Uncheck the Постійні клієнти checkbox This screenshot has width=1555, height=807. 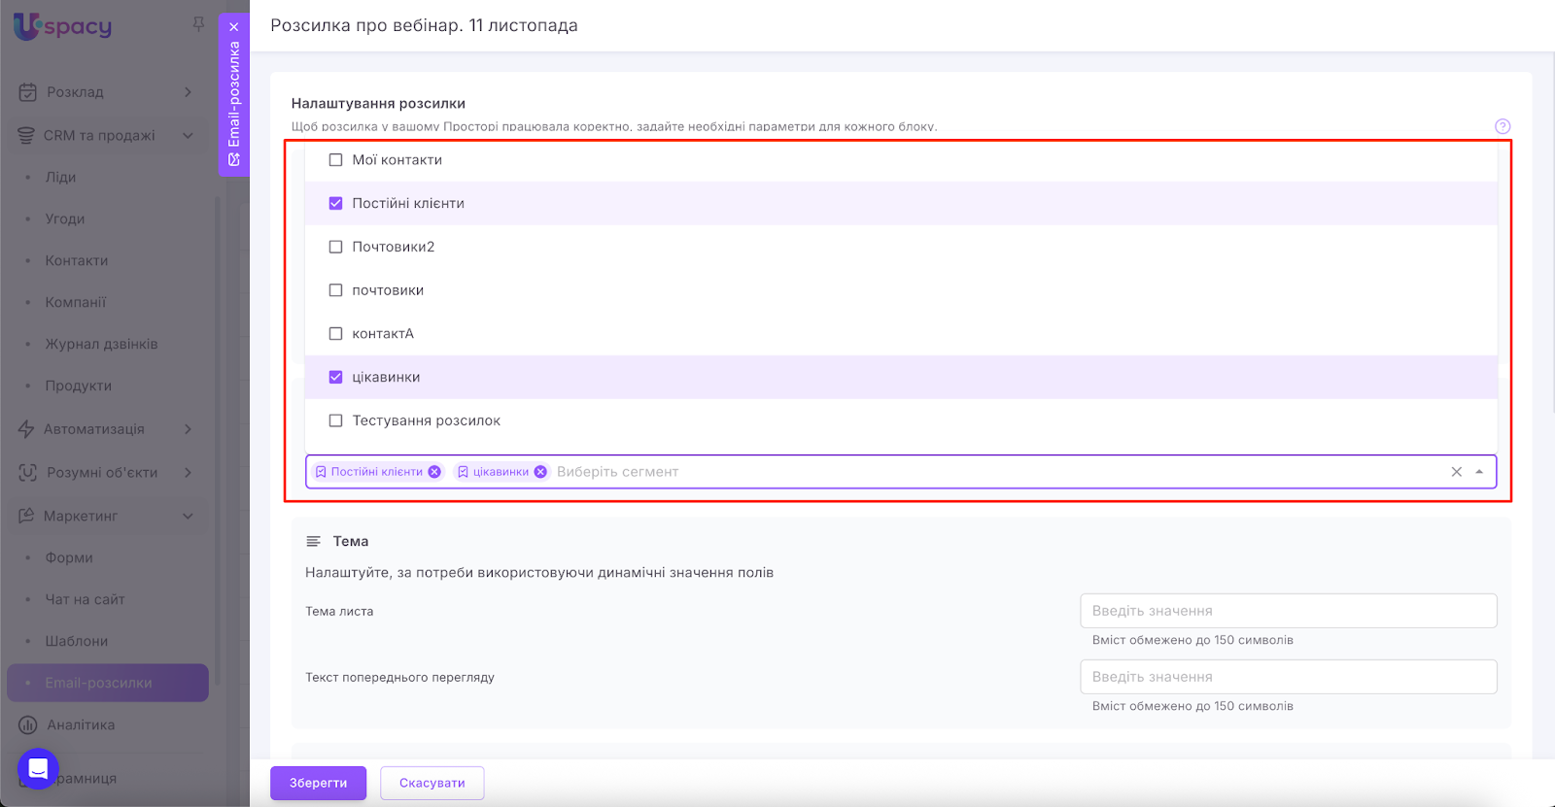click(x=336, y=203)
